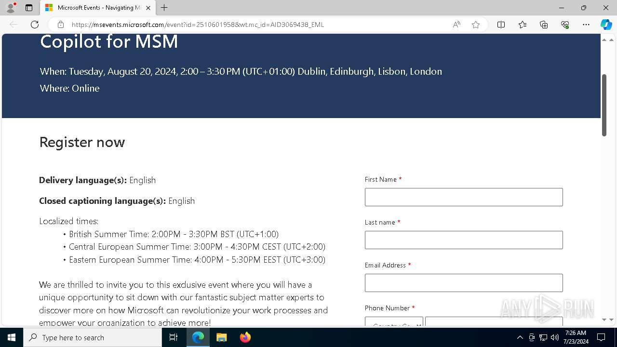Open the volume tray icon
The width and height of the screenshot is (617, 347).
tap(555, 337)
